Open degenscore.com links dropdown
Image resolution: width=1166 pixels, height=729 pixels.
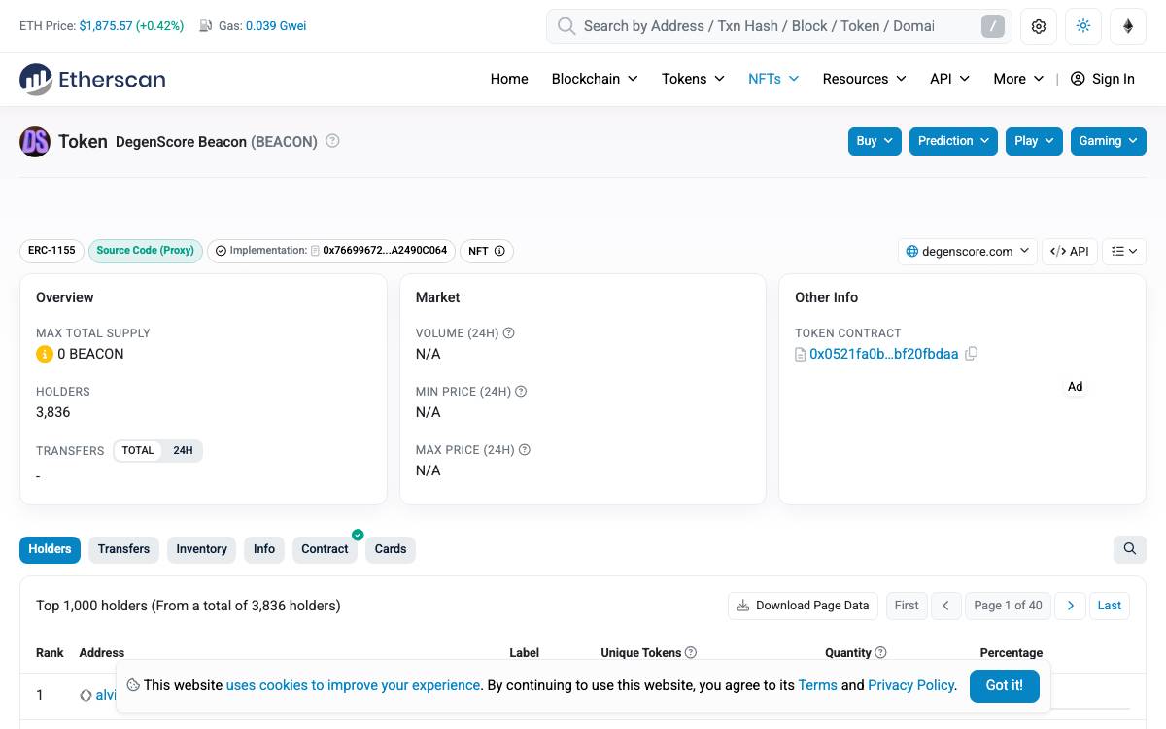[968, 251]
